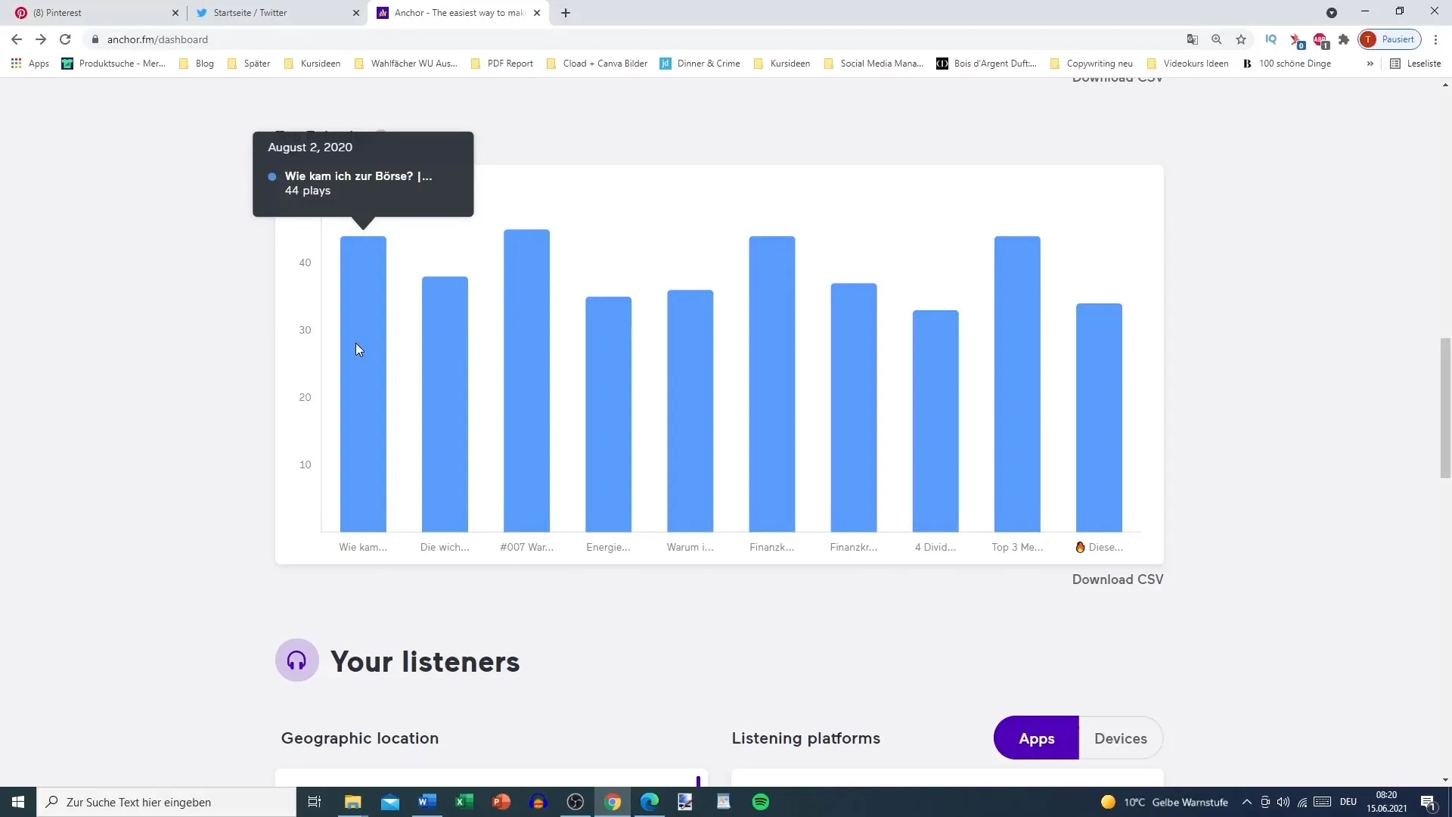The width and height of the screenshot is (1452, 817).
Task: Click the Twitter tab icon
Action: (x=201, y=12)
